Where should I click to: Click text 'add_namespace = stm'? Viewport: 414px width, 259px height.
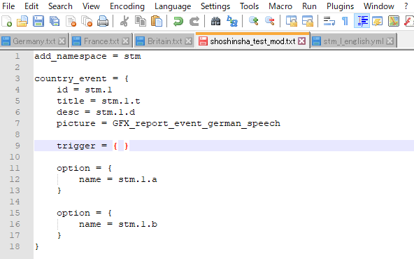pyautogui.click(x=87, y=56)
